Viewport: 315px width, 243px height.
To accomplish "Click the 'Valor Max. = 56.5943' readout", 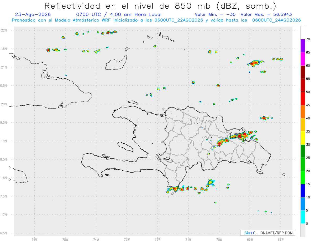I will click(x=266, y=14).
